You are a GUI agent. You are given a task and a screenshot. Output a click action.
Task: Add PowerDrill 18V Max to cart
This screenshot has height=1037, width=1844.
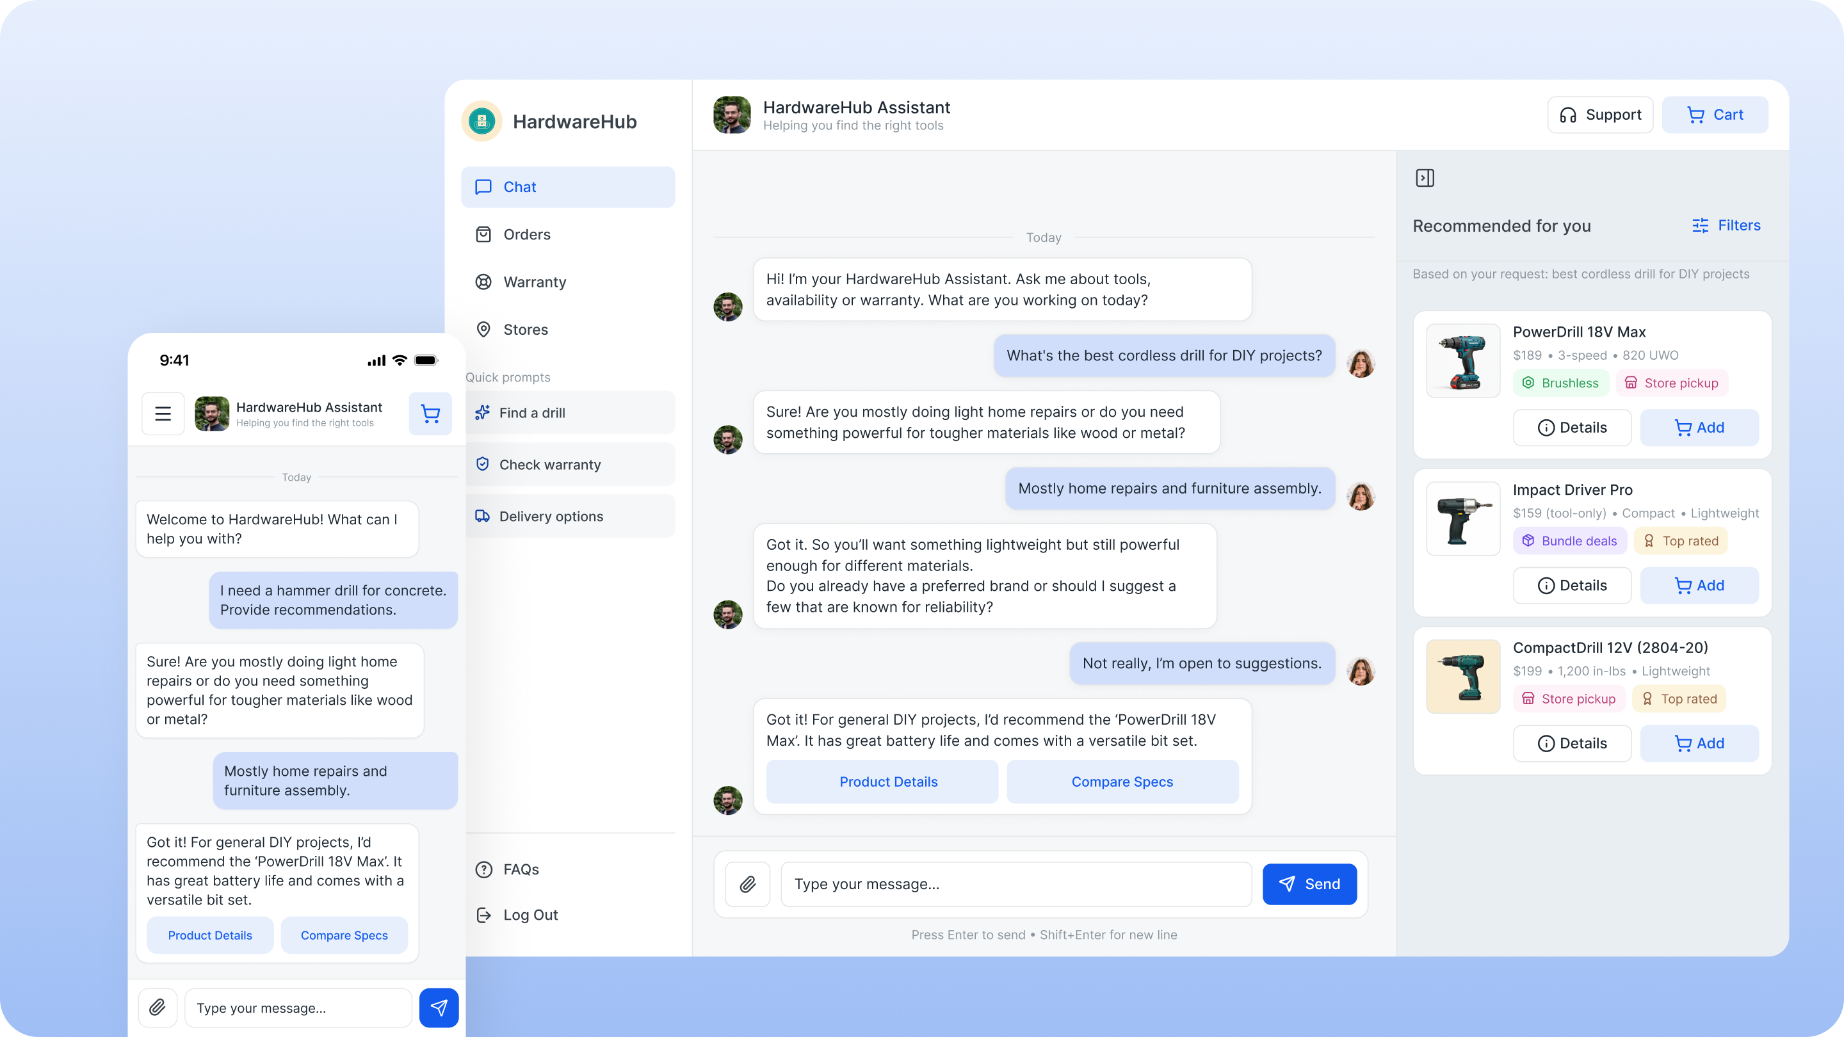point(1699,427)
